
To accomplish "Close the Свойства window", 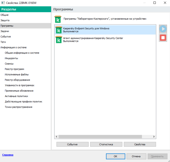I will click(165, 3).
